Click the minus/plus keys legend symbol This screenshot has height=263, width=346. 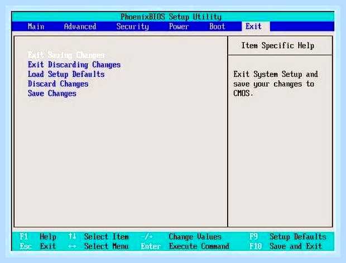(x=147, y=237)
